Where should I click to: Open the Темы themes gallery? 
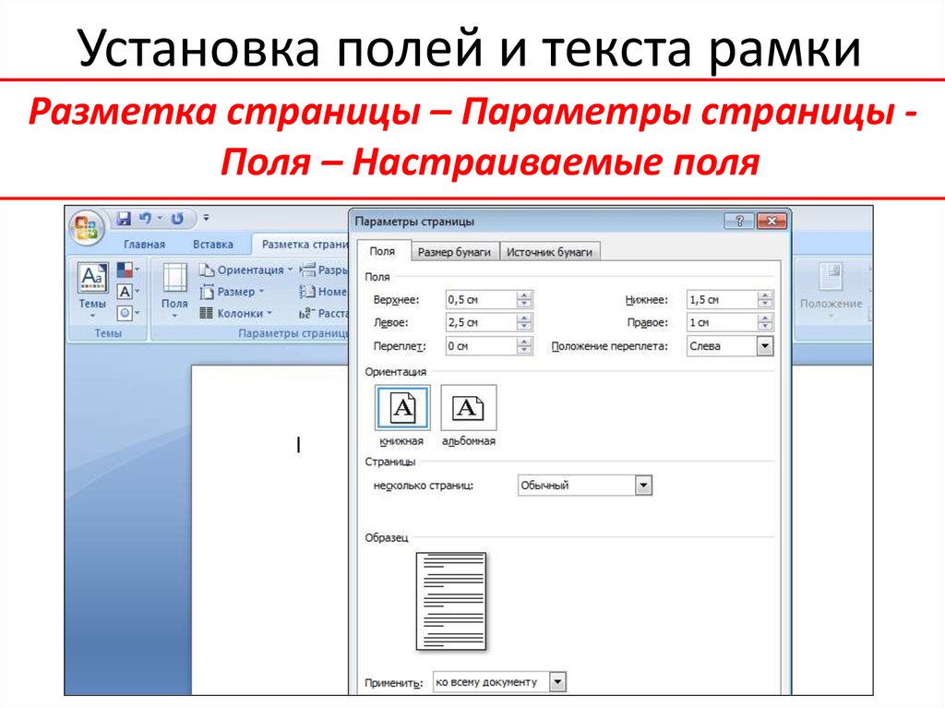pos(92,291)
